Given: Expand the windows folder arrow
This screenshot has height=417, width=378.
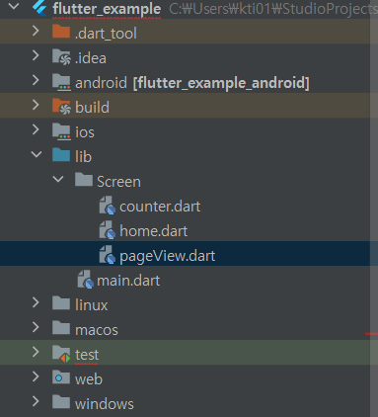Looking at the screenshot, I should 36,401.
